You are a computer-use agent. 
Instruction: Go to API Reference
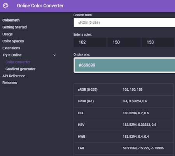pyautogui.click(x=14, y=76)
